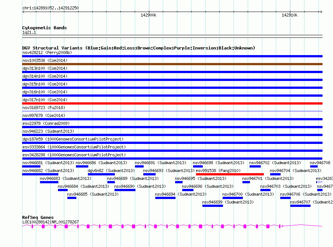Image resolution: width=333 pixels, height=247 pixels.
Task: Click the 1q21.1 cytogenetic band label
Action: click(29, 32)
